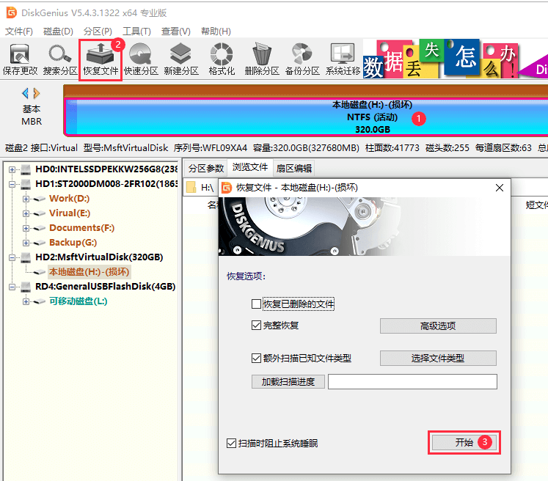This screenshot has width=548, height=481.
Task: Switch to the 扇区编辑 tab
Action: click(294, 169)
